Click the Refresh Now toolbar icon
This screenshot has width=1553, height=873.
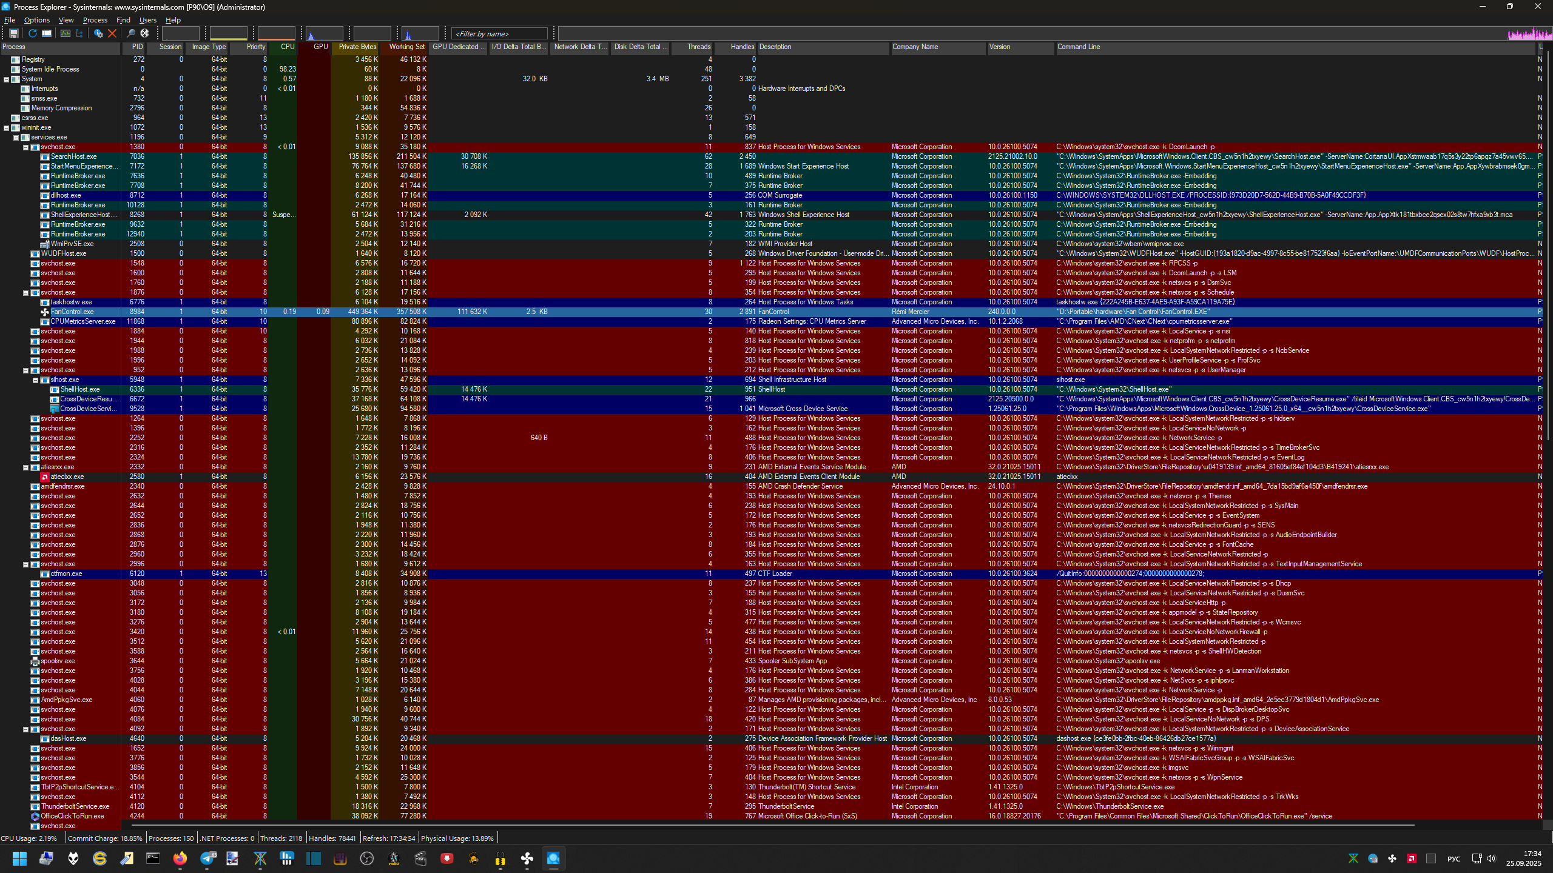coord(33,33)
